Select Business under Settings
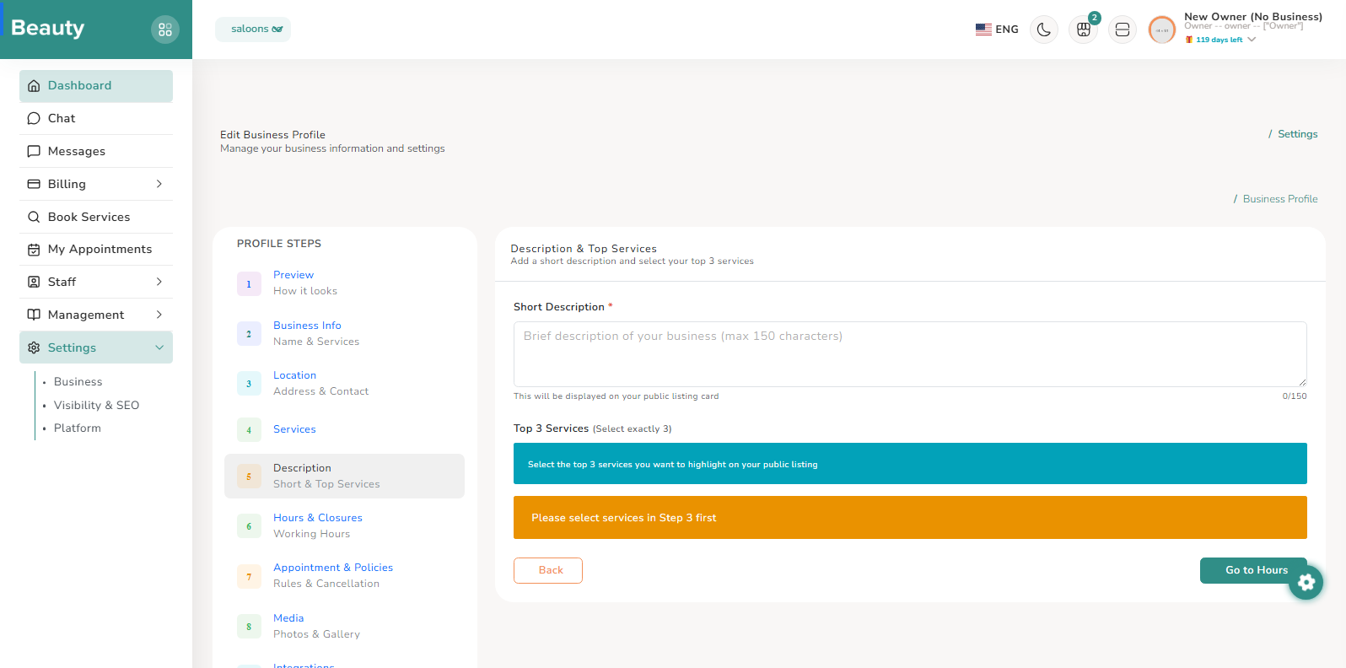The image size is (1346, 668). point(78,382)
